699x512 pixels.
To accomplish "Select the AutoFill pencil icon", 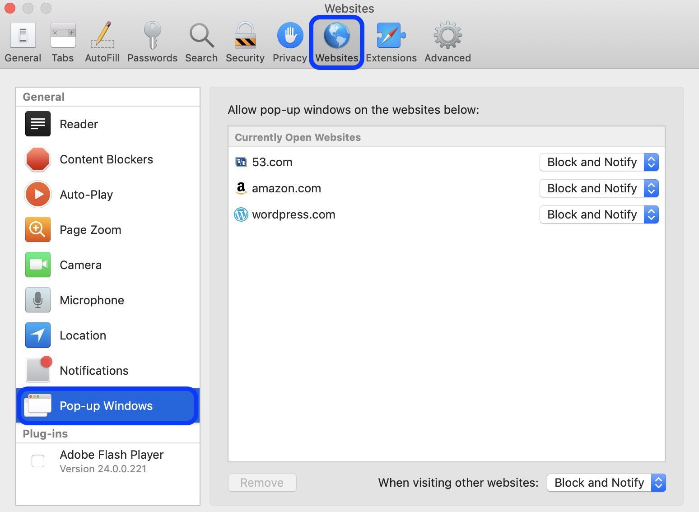I will point(102,41).
